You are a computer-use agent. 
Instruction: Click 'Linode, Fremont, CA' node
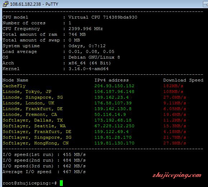[x=30, y=114]
